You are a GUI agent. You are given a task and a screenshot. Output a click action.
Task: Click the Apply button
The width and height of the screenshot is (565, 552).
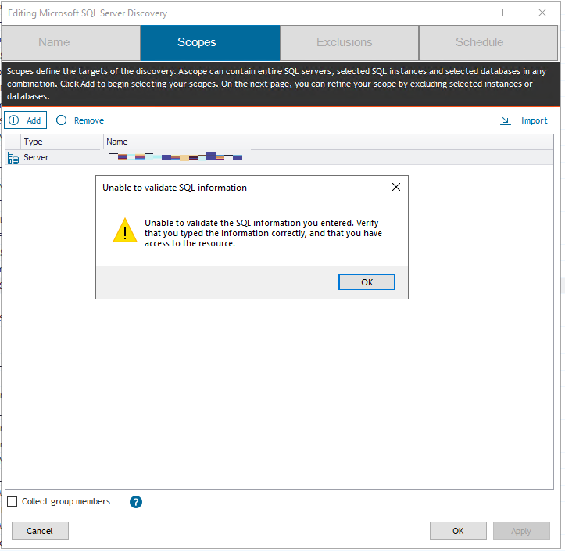tap(521, 531)
